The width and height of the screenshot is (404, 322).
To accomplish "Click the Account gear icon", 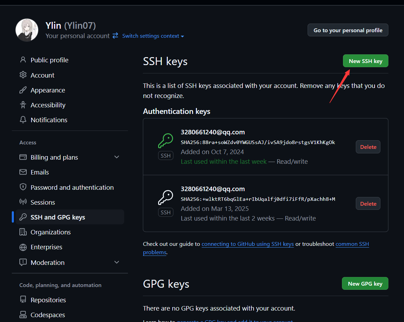I will [23, 75].
